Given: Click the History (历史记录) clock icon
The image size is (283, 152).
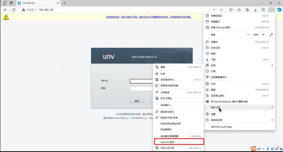Looking at the screenshot, I should click(x=207, y=48).
